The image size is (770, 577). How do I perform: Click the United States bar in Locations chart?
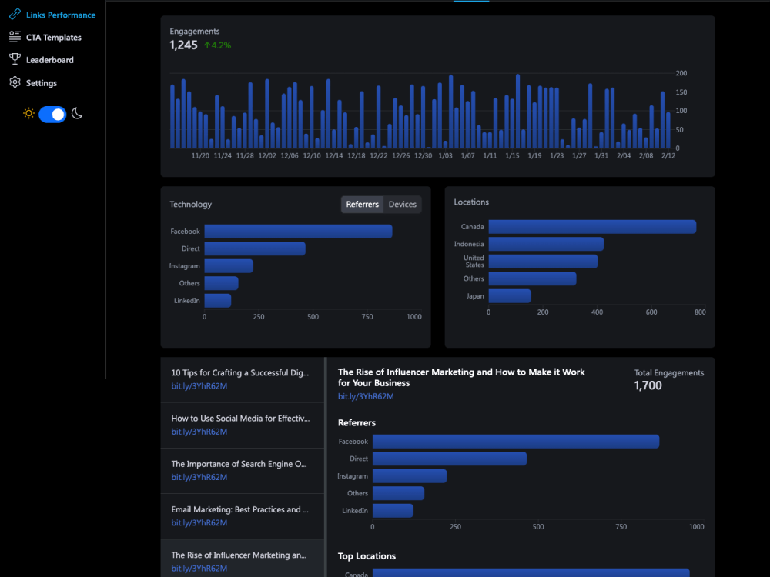(543, 261)
